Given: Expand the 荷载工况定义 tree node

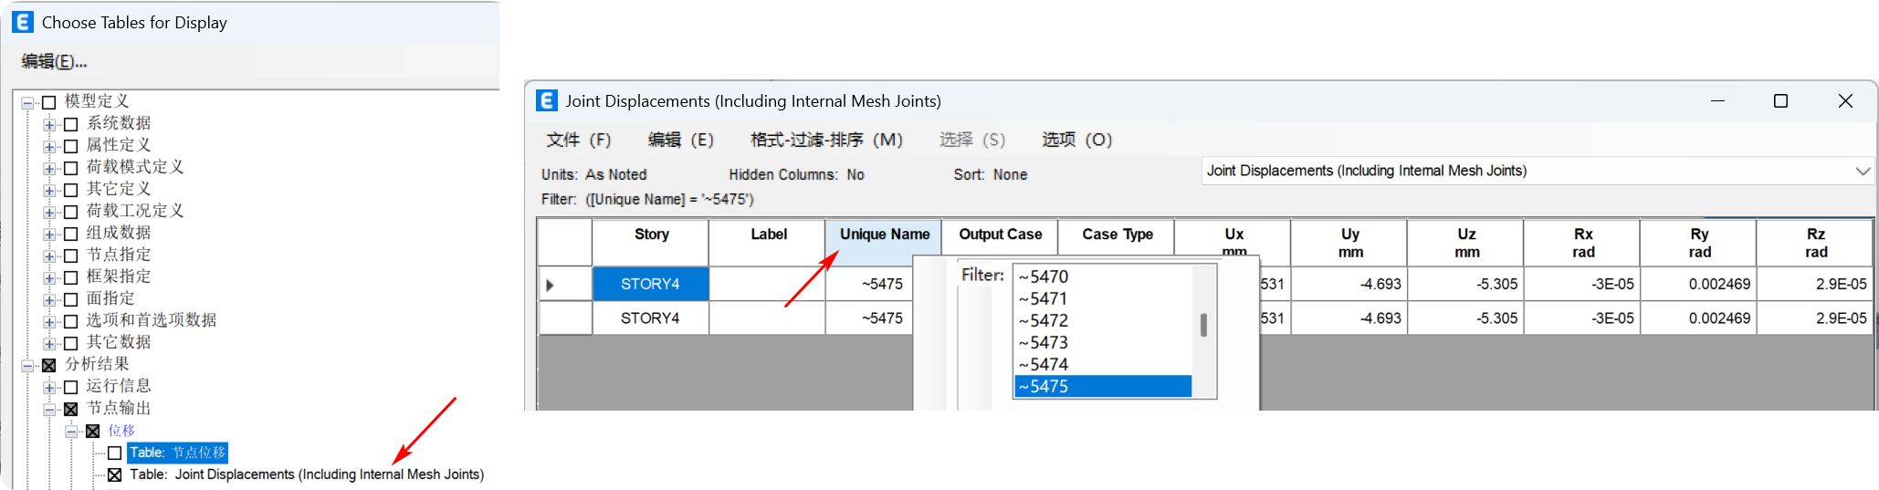Looking at the screenshot, I should (49, 212).
